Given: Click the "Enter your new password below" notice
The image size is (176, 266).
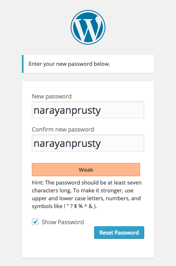Looking at the screenshot, I should pos(88,64).
